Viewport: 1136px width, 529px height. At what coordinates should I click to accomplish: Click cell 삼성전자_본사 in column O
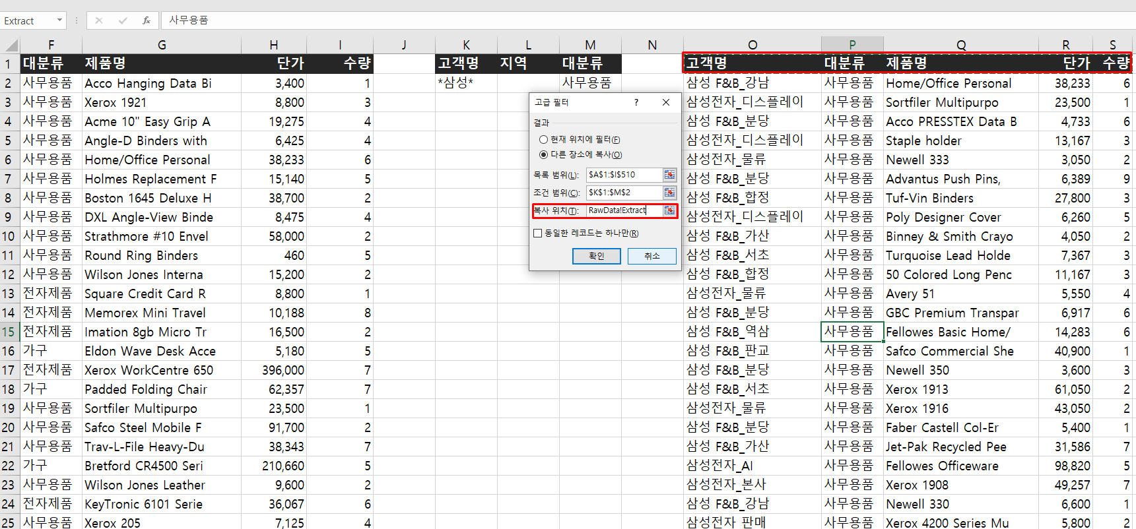point(752,485)
